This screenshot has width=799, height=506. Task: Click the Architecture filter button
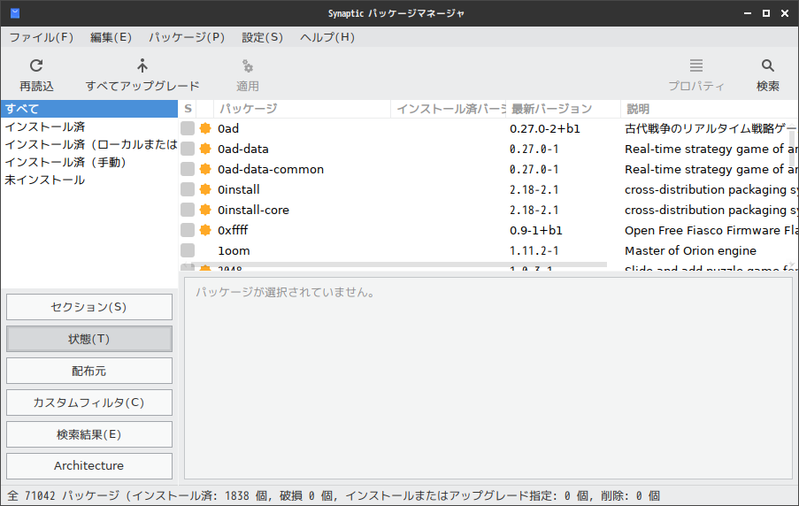click(89, 465)
